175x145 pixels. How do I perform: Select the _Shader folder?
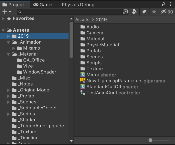pos(24,120)
